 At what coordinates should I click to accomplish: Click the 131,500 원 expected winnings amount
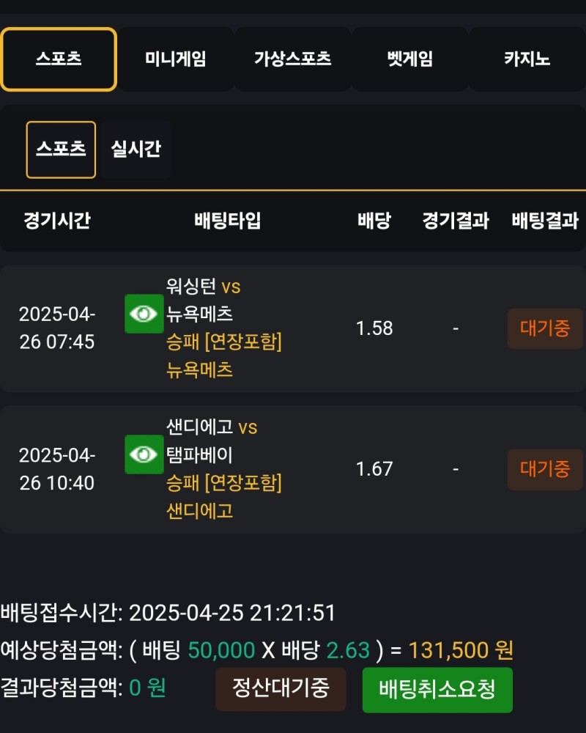click(461, 650)
